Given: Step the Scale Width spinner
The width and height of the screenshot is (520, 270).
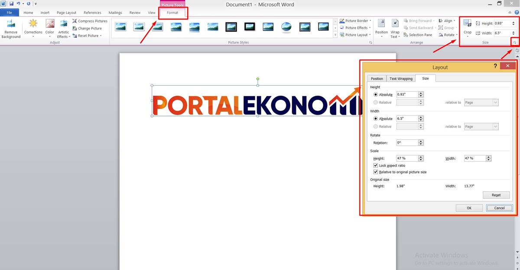Looking at the screenshot, I should pos(488,158).
